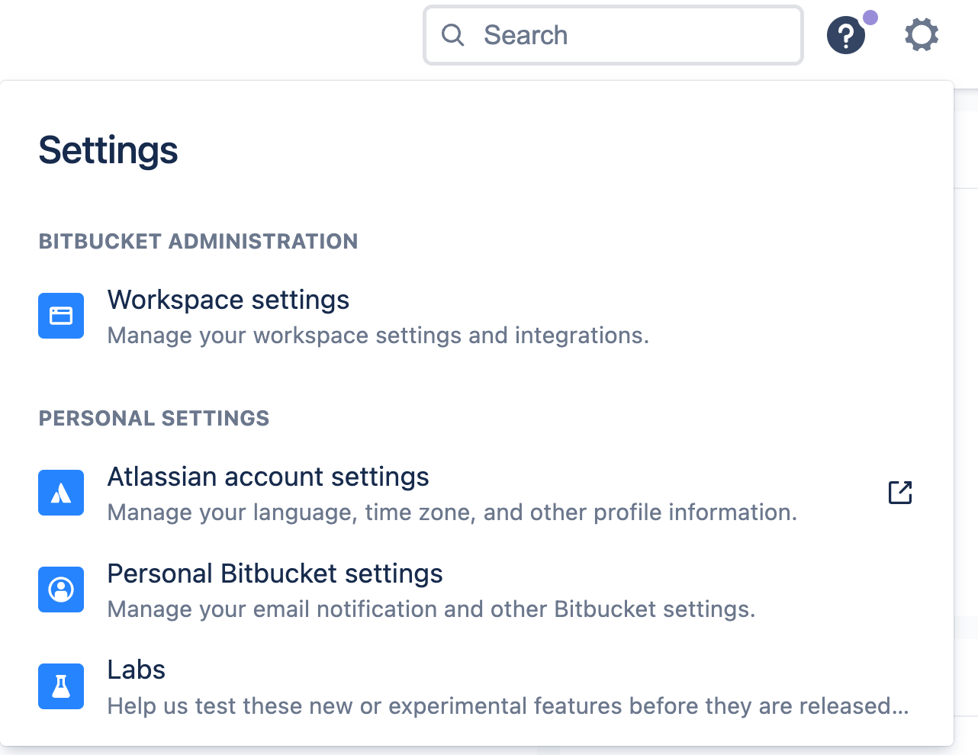Click the Personal Settings section header
Viewport: 978px width, 755px height.
coord(154,419)
